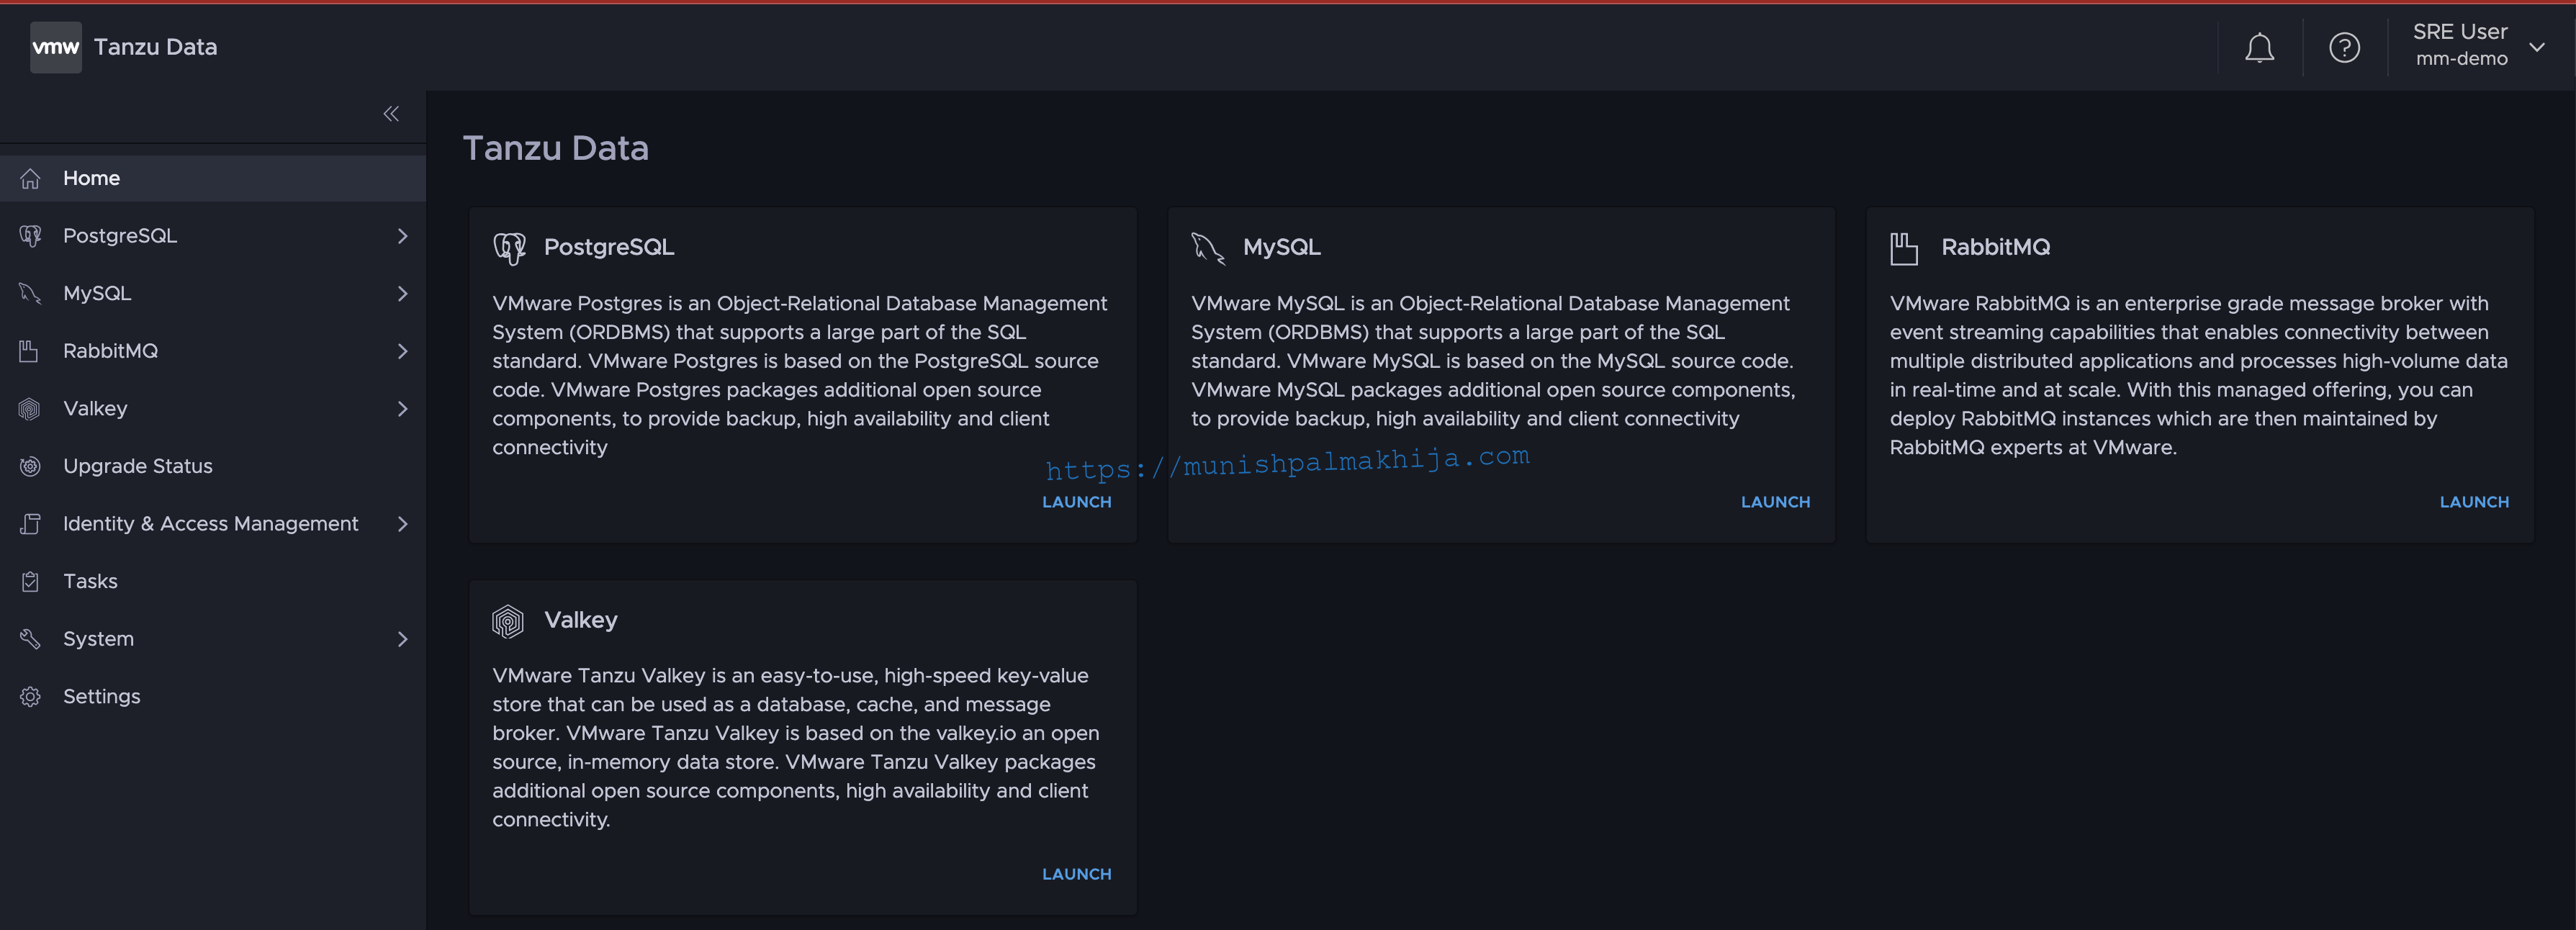Click the Home house icon in sidebar
The width and height of the screenshot is (2576, 930).
tap(31, 179)
